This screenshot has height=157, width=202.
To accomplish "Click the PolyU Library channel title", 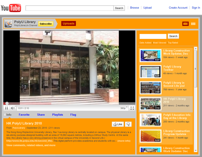I will pyautogui.click(x=25, y=22).
